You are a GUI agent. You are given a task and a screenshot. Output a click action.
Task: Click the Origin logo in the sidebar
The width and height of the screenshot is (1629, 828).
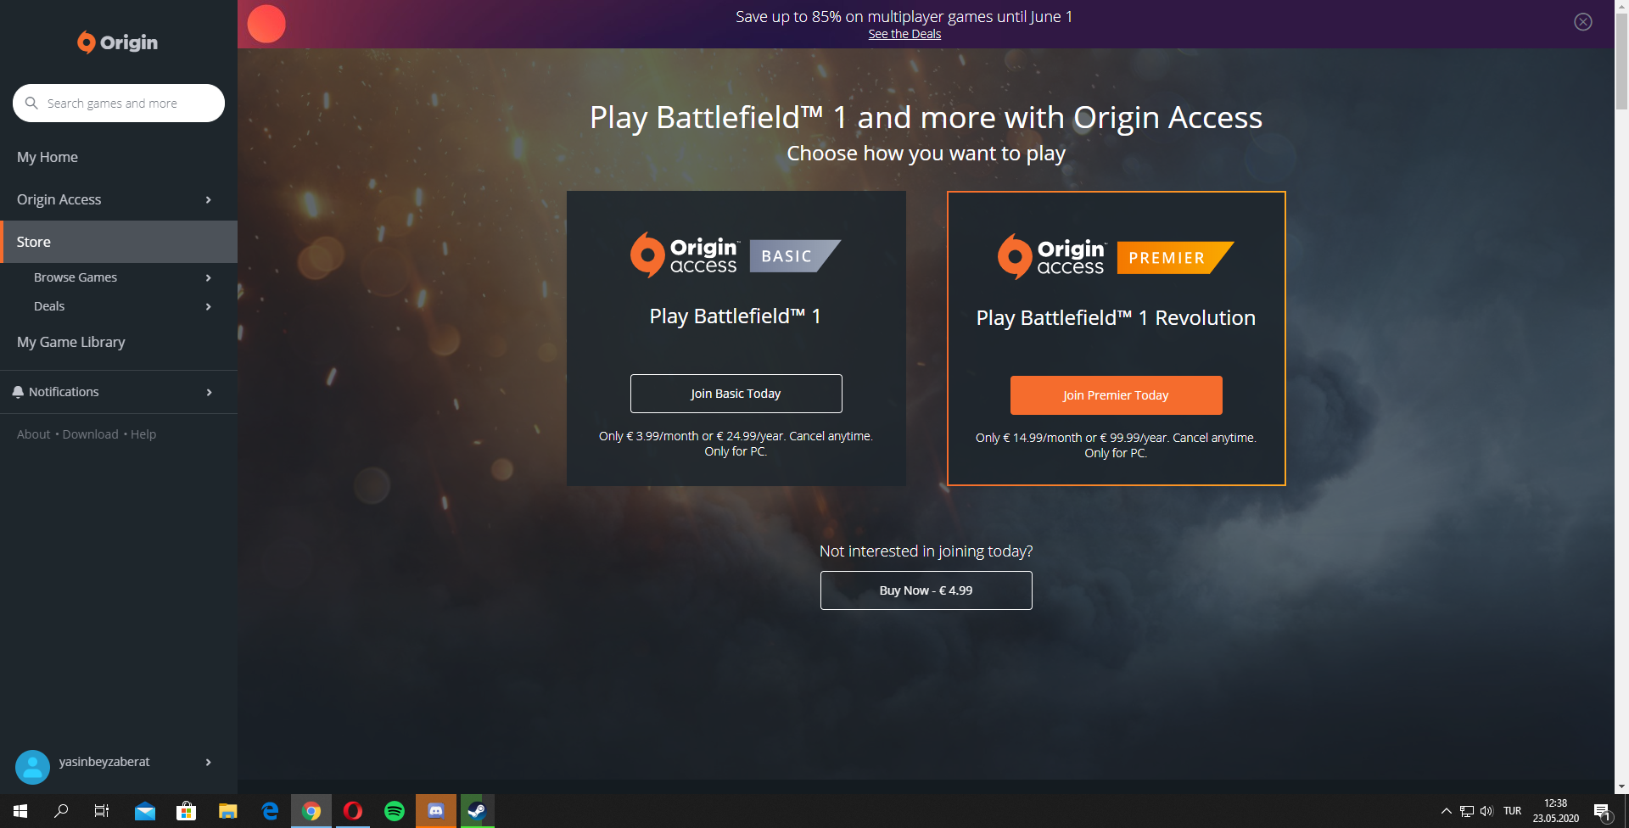(x=118, y=42)
